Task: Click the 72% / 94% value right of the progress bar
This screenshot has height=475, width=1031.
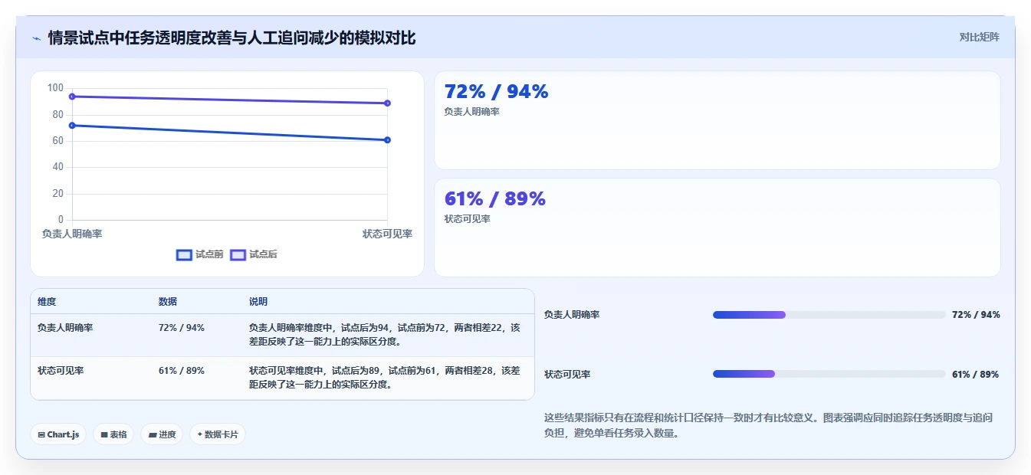Action: (x=976, y=315)
